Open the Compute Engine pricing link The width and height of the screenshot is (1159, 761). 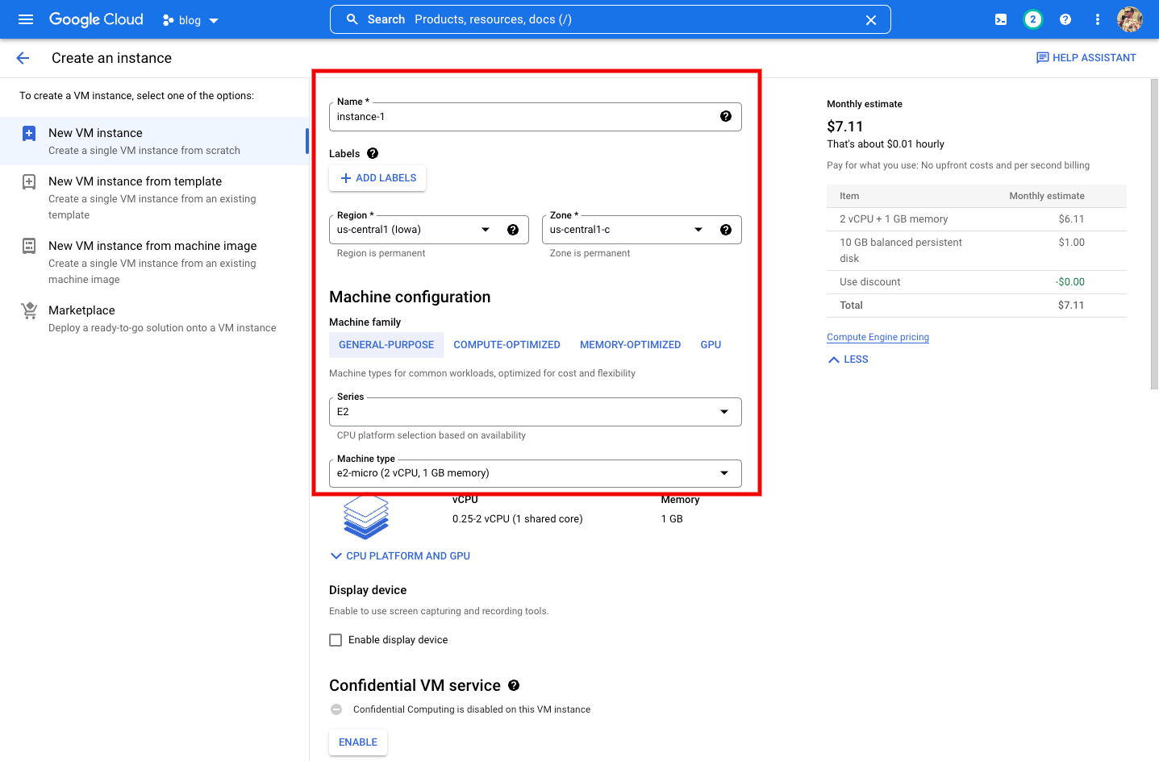pos(878,337)
